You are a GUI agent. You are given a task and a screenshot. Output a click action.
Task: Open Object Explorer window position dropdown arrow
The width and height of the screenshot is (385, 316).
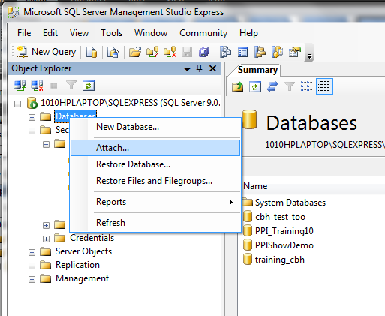[187, 69]
